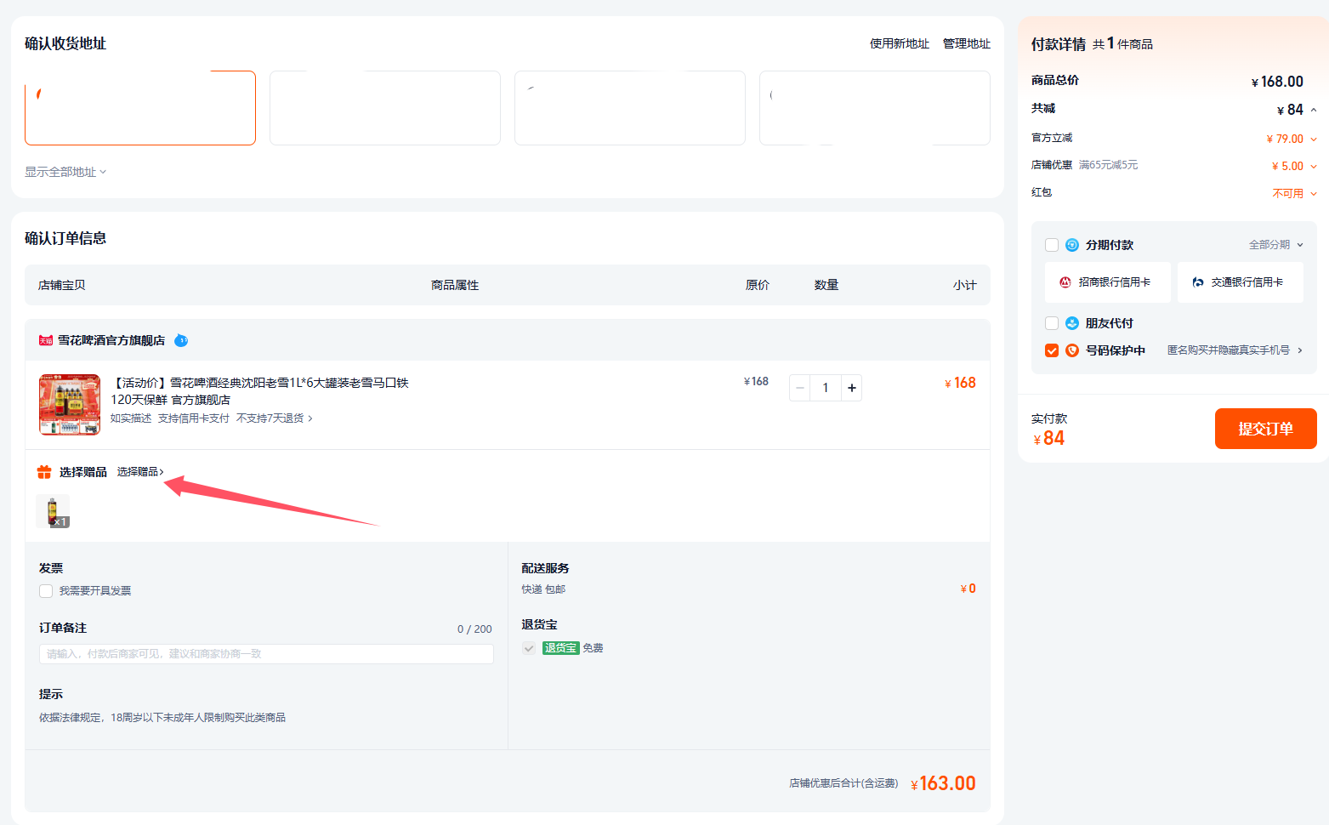Uncheck the 号码保护中 checkbox
Screen dimensions: 1329x825
click(x=1052, y=350)
